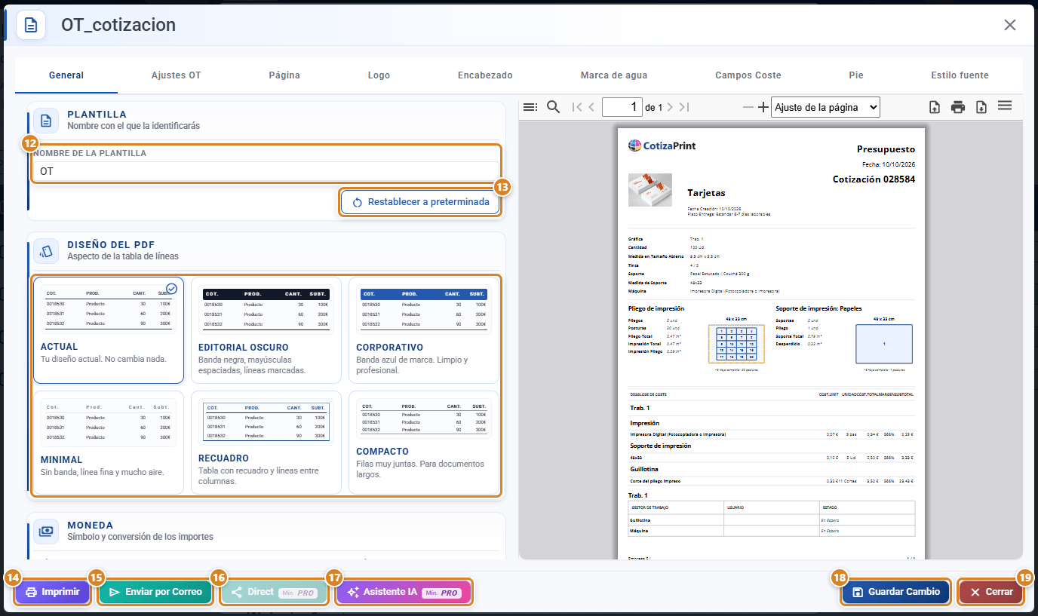The height and width of the screenshot is (616, 1038).
Task: Click Restablecer a preterminada button
Action: pos(420,202)
